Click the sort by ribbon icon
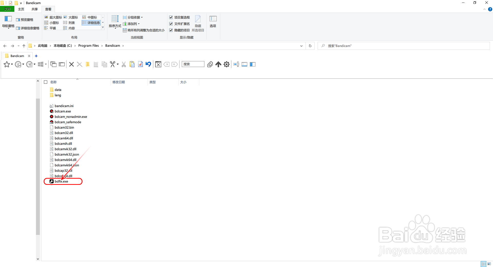The image size is (493, 267). point(115,22)
